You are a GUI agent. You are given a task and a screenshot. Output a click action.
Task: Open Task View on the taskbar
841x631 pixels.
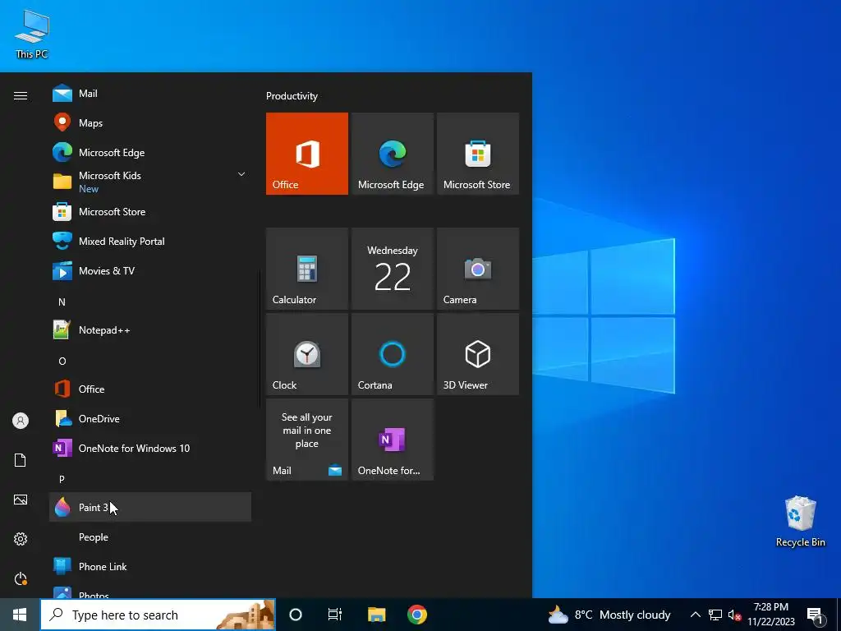tap(335, 615)
